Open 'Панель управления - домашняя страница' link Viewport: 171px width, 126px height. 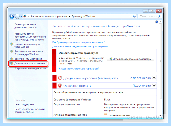click(26, 26)
